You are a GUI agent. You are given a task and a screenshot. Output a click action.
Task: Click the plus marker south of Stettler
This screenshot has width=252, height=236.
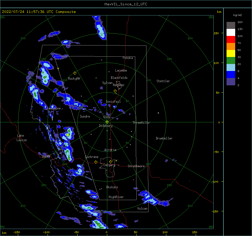click(x=158, y=113)
